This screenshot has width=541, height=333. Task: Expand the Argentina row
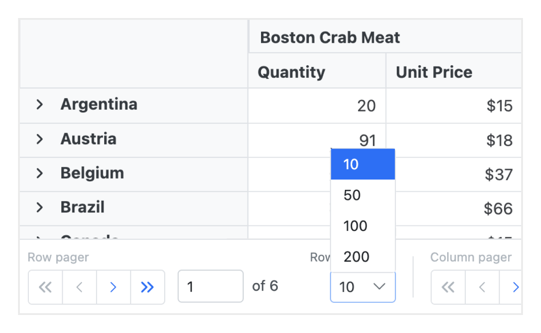coord(40,105)
